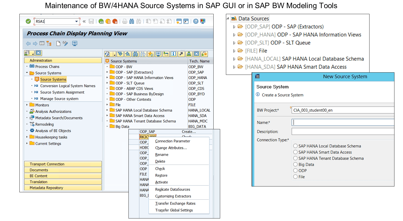Select Conversion Logical System Names item
The width and height of the screenshot is (403, 221).
pyautogui.click(x=68, y=86)
